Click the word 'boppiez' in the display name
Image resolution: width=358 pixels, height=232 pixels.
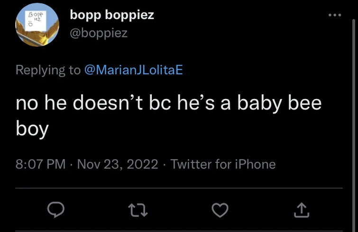point(132,15)
